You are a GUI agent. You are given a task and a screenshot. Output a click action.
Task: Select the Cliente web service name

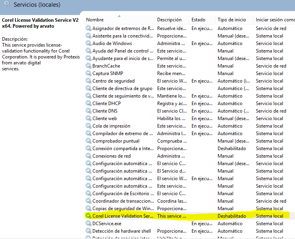tap(105, 119)
